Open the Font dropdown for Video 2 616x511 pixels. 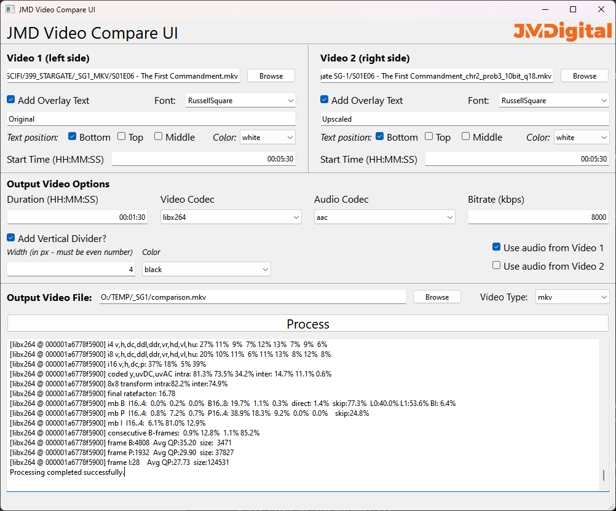point(553,99)
